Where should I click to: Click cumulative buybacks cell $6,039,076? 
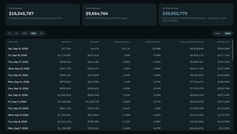coord(197,102)
